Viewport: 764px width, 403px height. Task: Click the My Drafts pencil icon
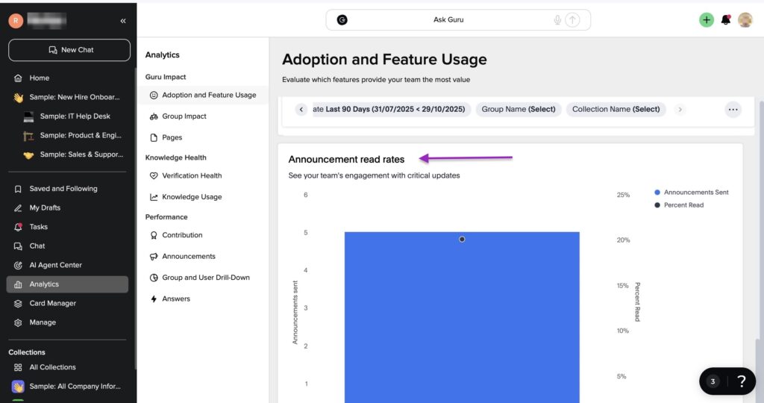[x=18, y=207]
